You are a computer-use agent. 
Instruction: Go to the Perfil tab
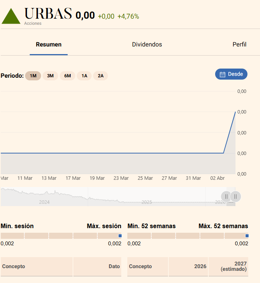point(239,45)
